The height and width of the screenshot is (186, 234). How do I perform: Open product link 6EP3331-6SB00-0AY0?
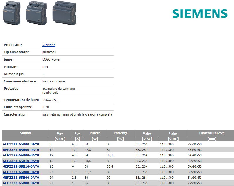[21, 172]
